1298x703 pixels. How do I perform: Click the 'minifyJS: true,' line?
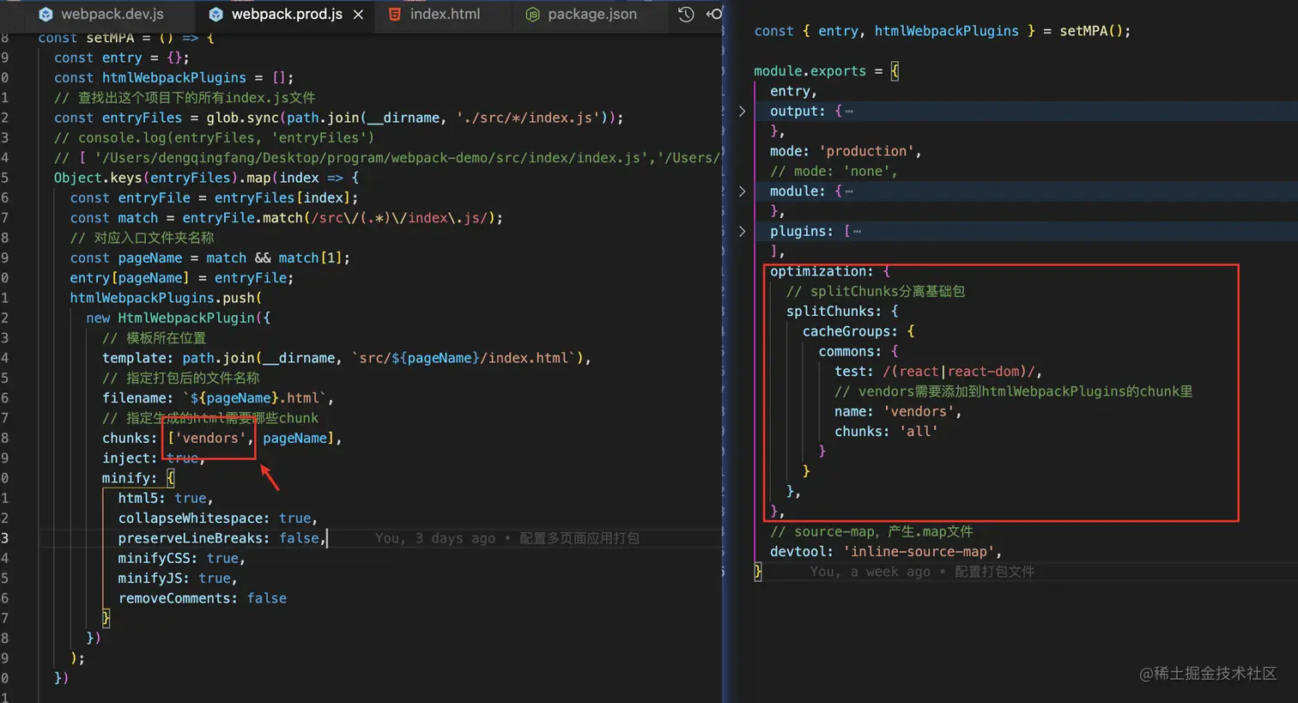(x=178, y=578)
